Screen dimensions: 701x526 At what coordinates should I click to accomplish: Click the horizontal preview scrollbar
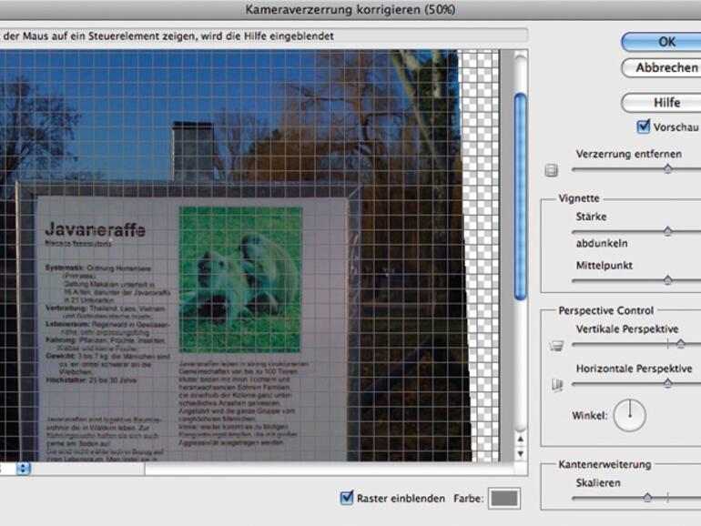330,469
